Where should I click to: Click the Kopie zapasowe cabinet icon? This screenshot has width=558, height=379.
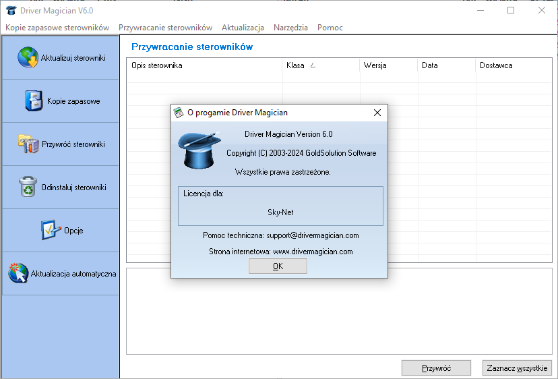tap(34, 100)
